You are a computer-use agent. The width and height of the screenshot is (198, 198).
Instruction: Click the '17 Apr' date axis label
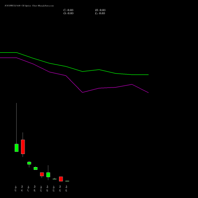(x=28, y=188)
